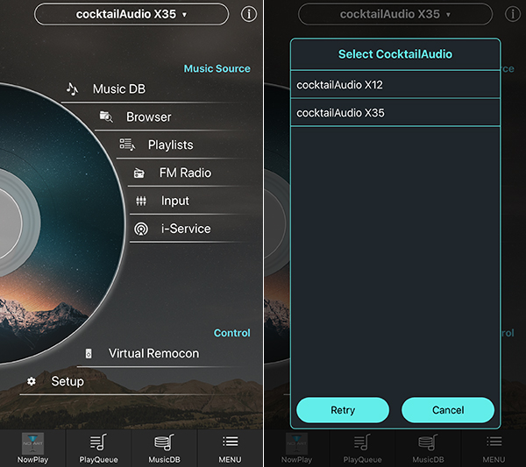The width and height of the screenshot is (526, 467).
Task: Click dimmed NowPlay tab on right screen
Action: [296, 449]
